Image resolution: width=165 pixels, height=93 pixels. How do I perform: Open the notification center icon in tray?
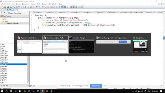[x=161, y=91]
